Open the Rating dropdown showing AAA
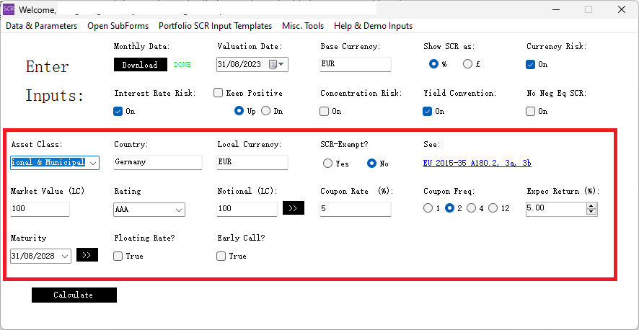Image resolution: width=639 pixels, height=330 pixels. [x=178, y=210]
